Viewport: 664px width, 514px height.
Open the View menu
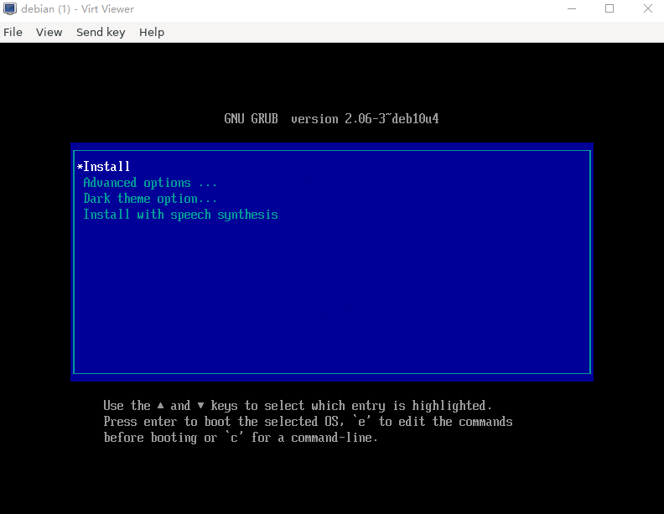tap(49, 32)
